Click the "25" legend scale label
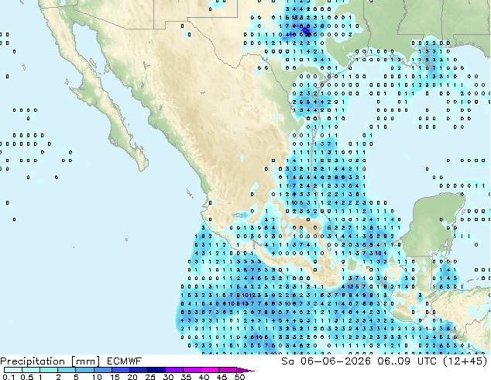 150,377
